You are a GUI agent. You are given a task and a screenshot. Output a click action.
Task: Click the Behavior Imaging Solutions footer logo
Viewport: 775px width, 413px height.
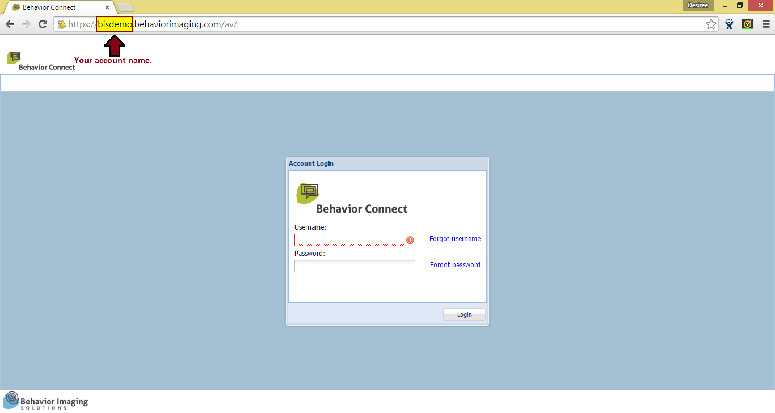(45, 401)
